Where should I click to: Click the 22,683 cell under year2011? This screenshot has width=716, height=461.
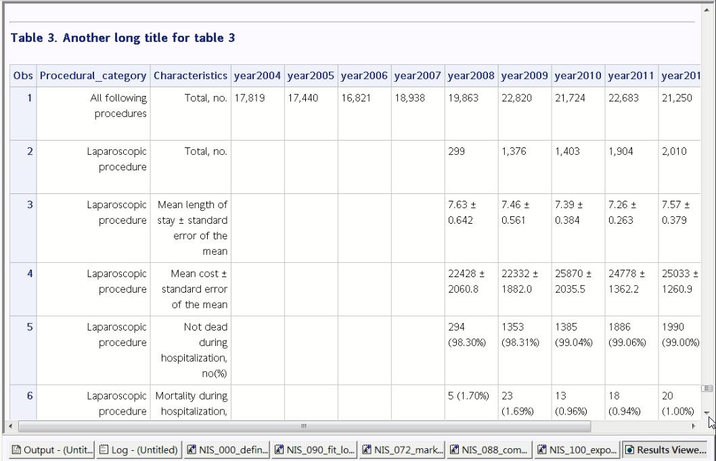tap(631, 113)
